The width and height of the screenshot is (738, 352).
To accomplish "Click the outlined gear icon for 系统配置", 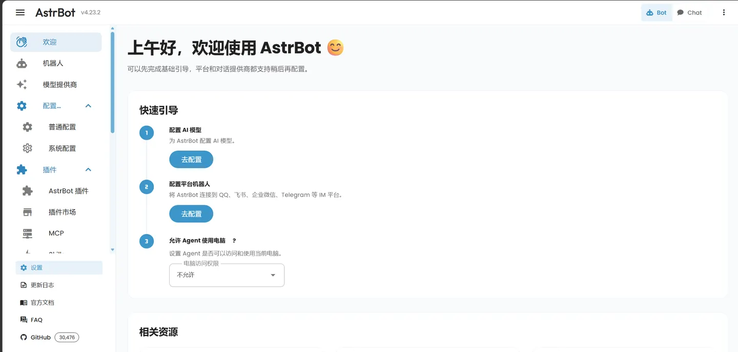I will pos(28,148).
